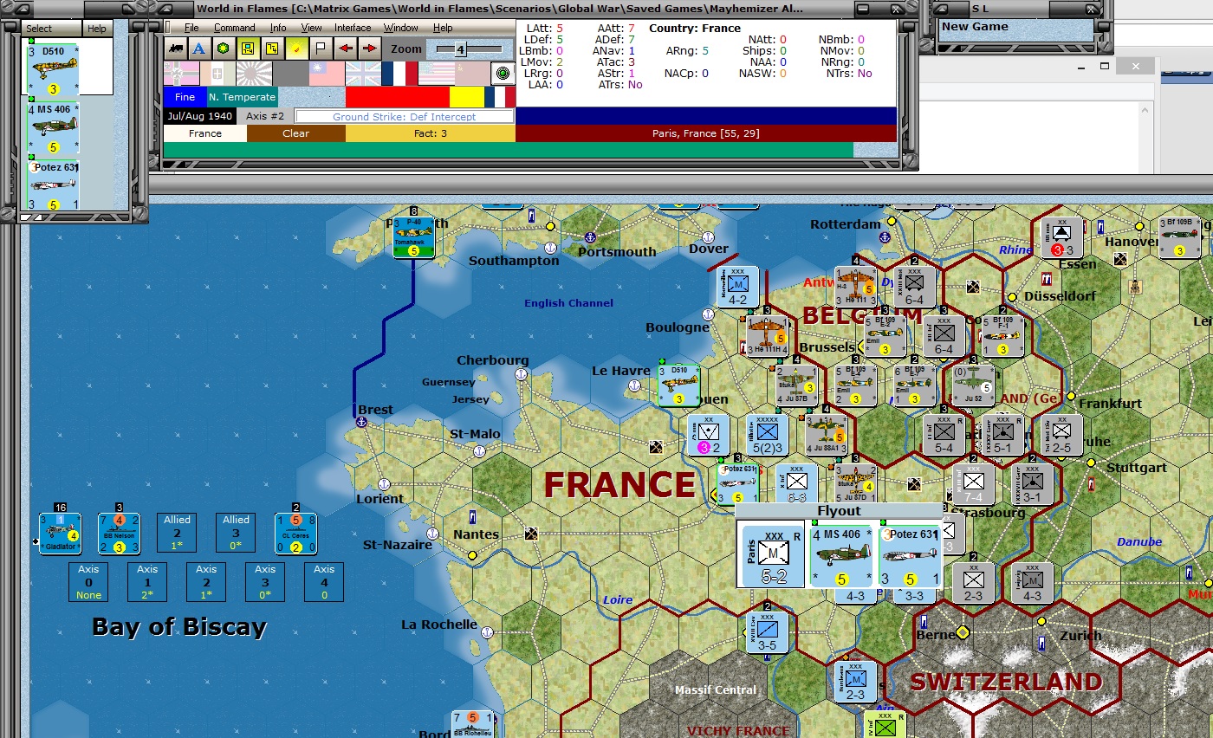This screenshot has height=738, width=1213.
Task: Click the red left arrow toolbar button
Action: (x=345, y=49)
